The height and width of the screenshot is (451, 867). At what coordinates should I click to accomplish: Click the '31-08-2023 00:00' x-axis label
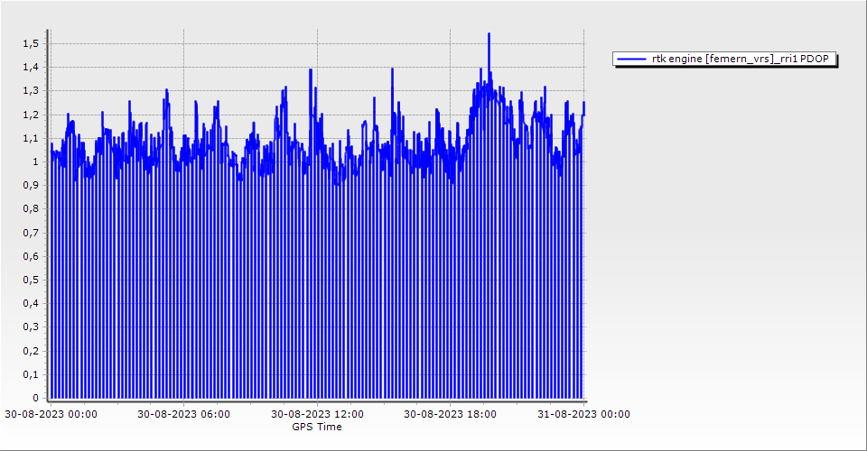[583, 415]
